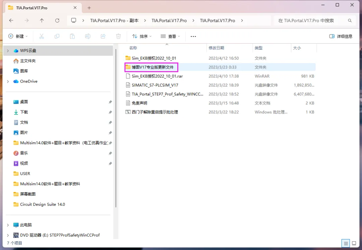This screenshot has height=250, width=362.
Task: Navigate to TIA.Portal.V17.Pro - 副本 breadcrumb
Action: [114, 20]
